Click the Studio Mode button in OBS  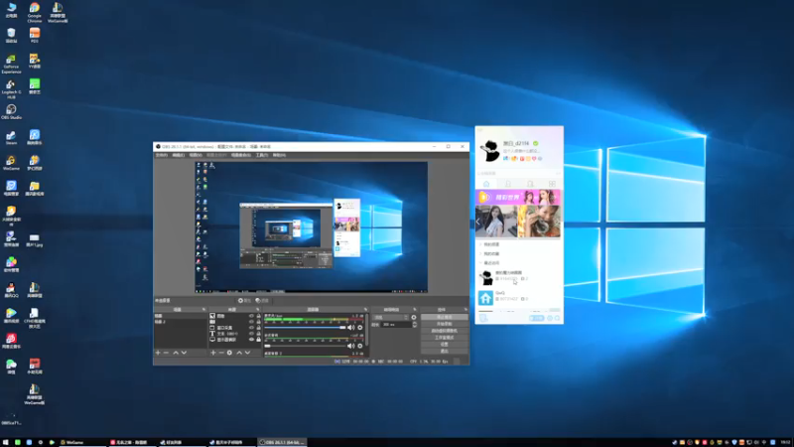click(444, 338)
